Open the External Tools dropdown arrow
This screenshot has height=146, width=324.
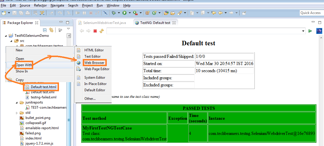[x=141, y=13]
